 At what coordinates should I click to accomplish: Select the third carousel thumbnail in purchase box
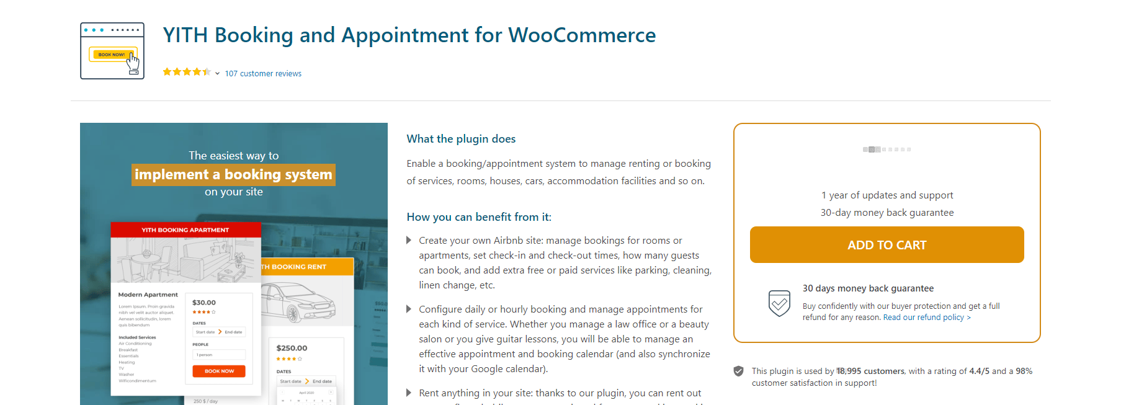pos(878,149)
